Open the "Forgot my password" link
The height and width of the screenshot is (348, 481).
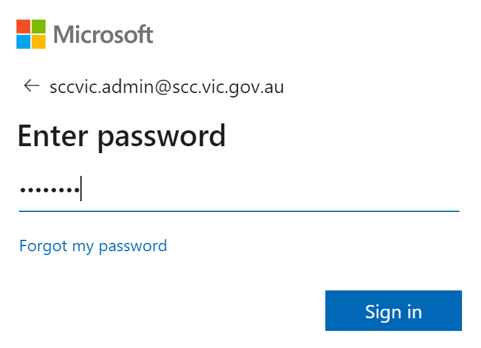(x=93, y=245)
